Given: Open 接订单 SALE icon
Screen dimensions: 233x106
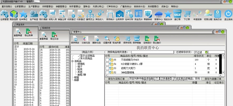Looking at the screenshot, I should click(x=177, y=15).
